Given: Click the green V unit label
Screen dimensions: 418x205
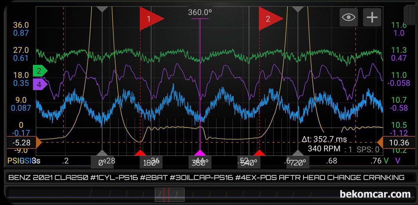Looking at the screenshot, I should point(386,161).
